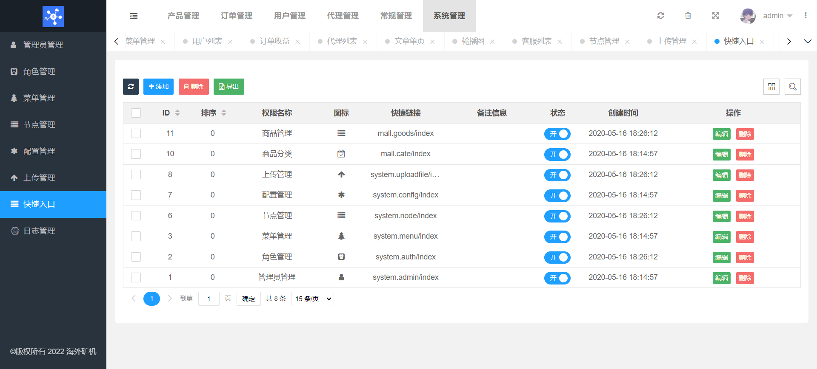Viewport: 817px width, 369px height.
Task: Click the blue 添加 button
Action: pyautogui.click(x=158, y=87)
